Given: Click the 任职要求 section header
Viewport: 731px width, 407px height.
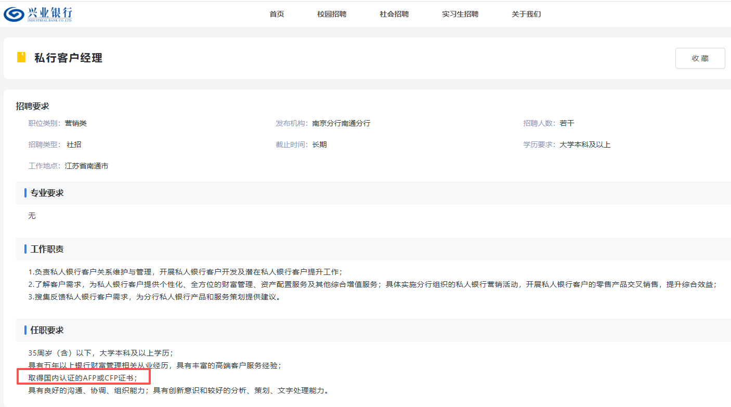Looking at the screenshot, I should tap(47, 330).
